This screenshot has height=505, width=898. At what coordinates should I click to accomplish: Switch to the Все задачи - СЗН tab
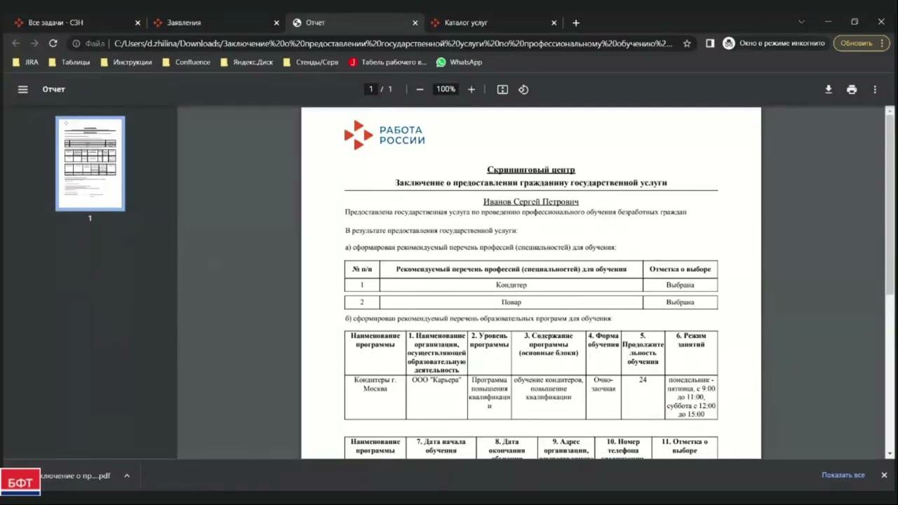click(77, 22)
